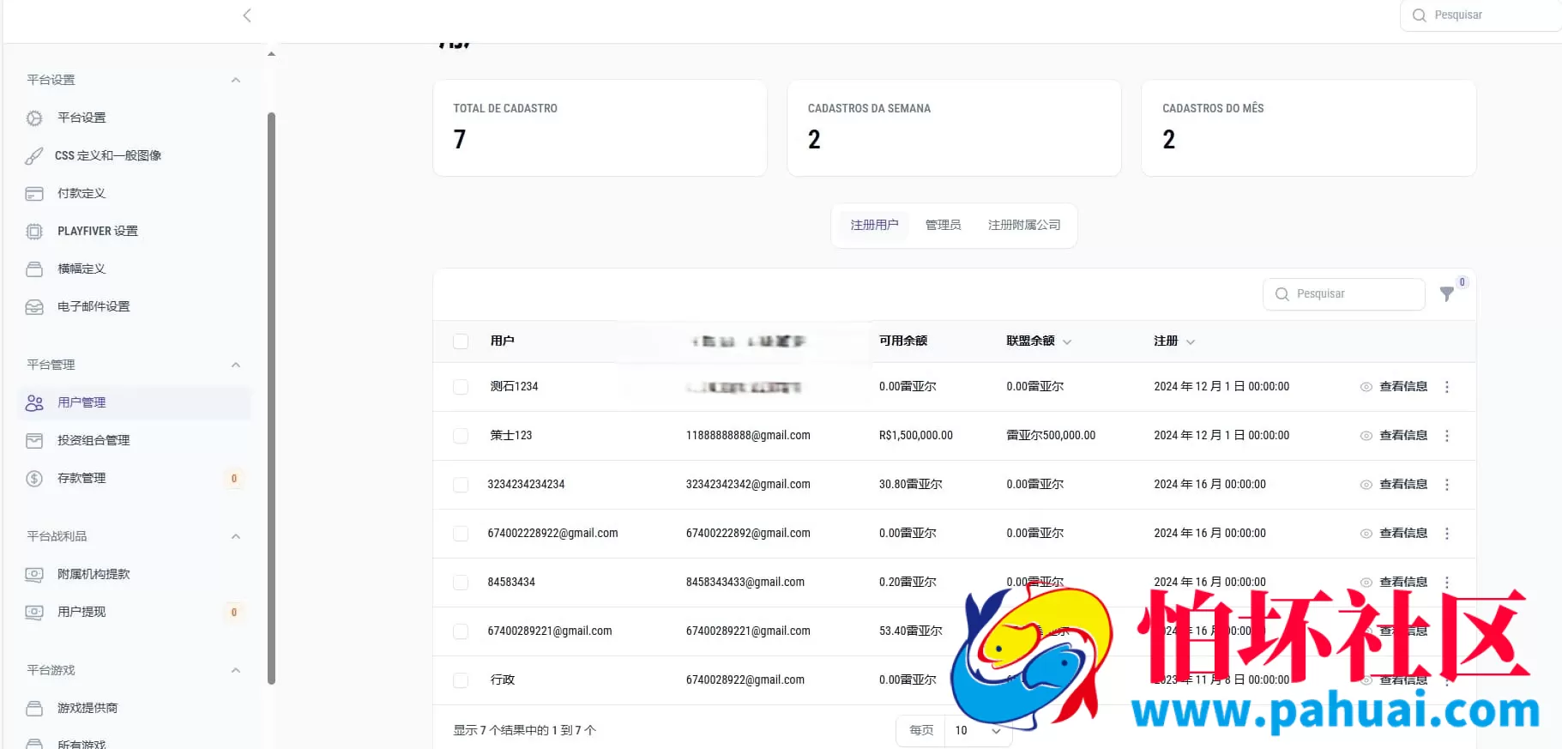Click 查看信息 for 策士123
This screenshot has height=749, width=1562.
[x=1394, y=436]
